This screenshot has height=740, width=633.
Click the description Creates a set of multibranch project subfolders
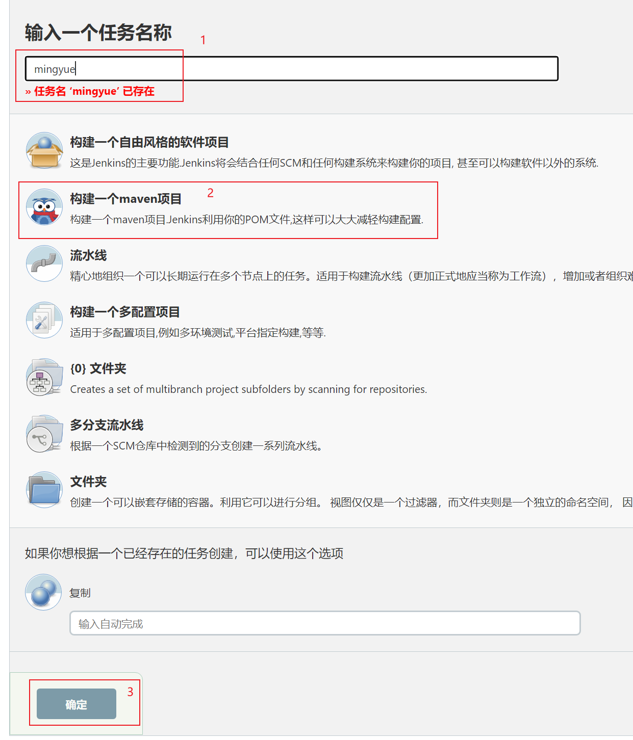tap(248, 389)
